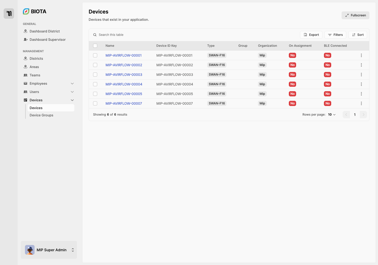The height and width of the screenshot is (265, 378).
Task: Click the Fullscreen button
Action: [355, 15]
